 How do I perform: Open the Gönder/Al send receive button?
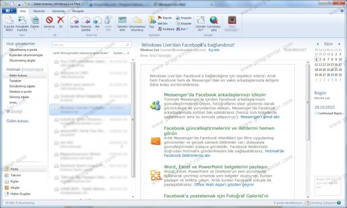(x=201, y=23)
